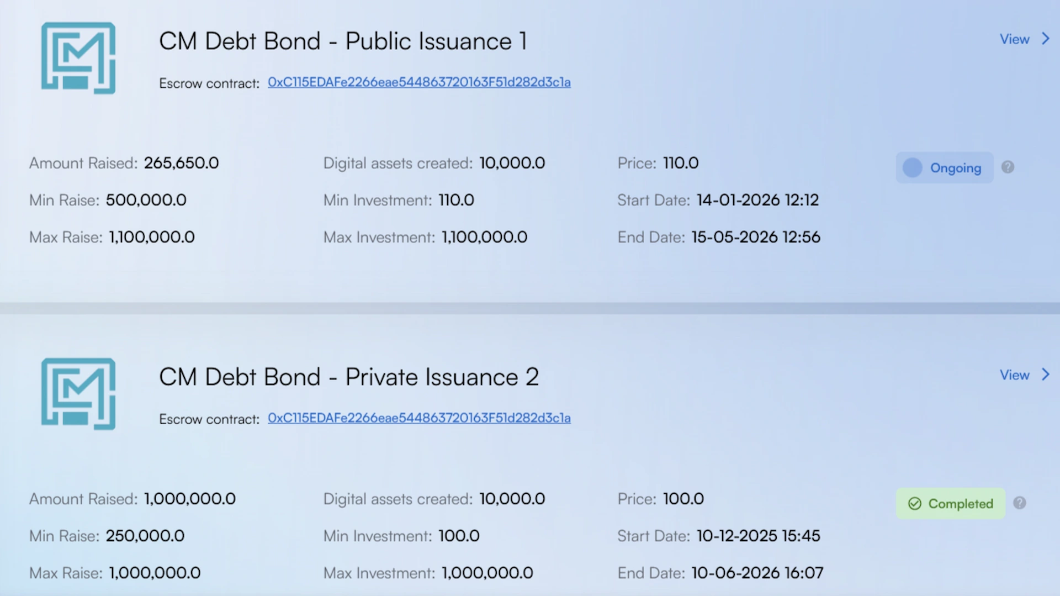
Task: Open help tooltip beside Ongoing status
Action: click(1008, 167)
